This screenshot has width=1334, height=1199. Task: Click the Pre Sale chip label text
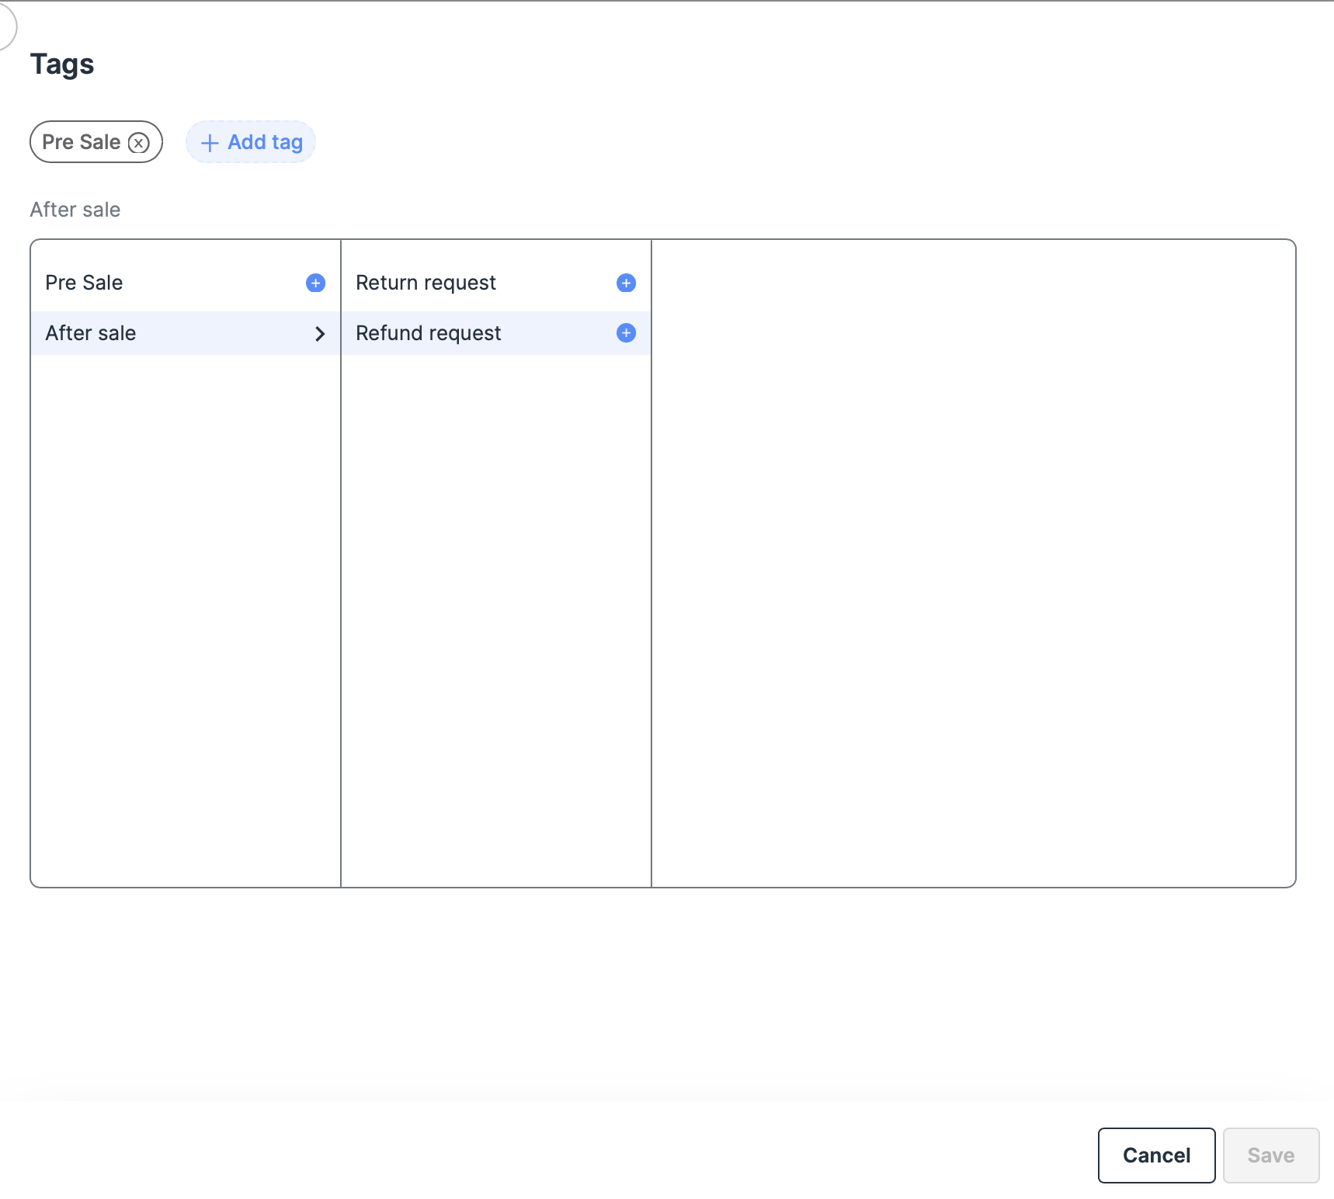coord(81,142)
